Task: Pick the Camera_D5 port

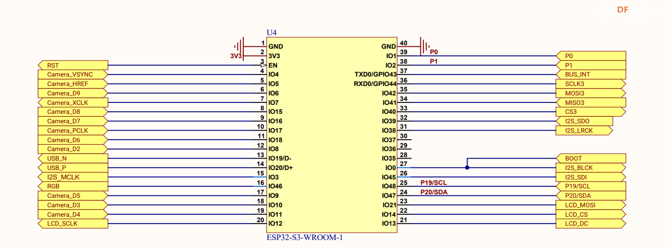Action: click(73, 196)
